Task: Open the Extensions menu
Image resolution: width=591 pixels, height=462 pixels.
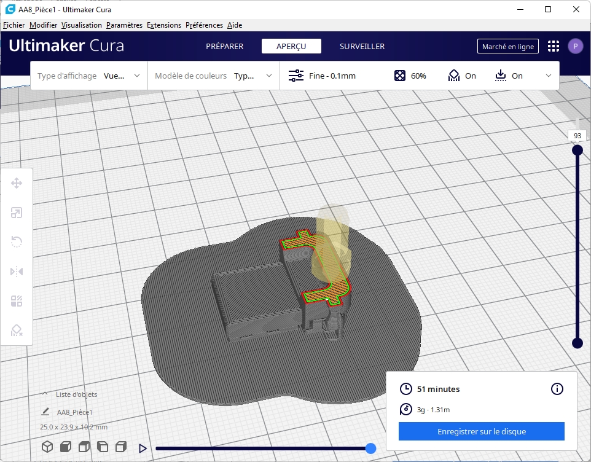Action: coord(164,25)
